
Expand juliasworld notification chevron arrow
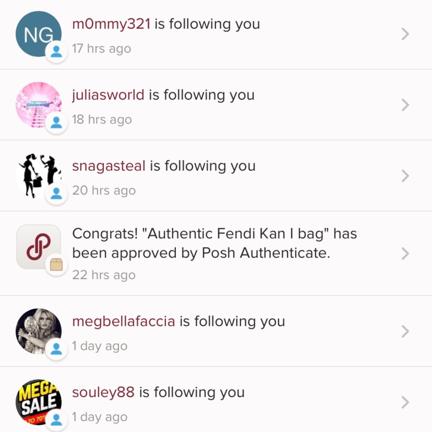(x=405, y=105)
